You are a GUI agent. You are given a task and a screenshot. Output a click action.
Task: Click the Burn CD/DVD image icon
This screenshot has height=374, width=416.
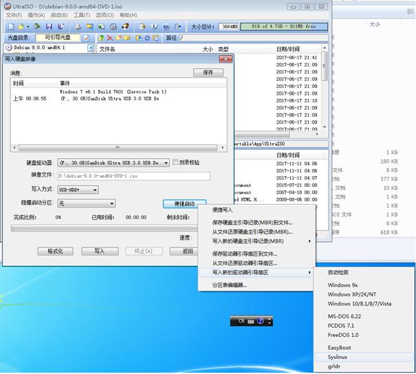125,27
